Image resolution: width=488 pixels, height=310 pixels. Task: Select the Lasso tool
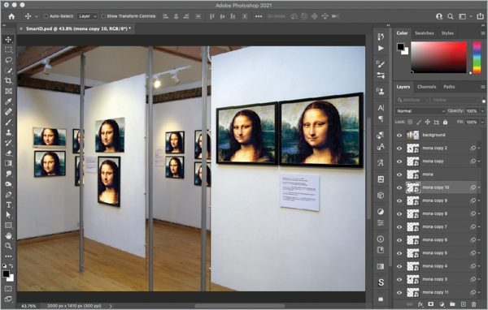pyautogui.click(x=8, y=60)
